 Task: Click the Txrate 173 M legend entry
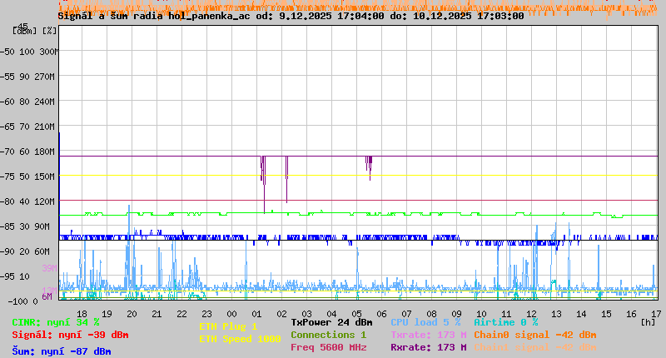click(x=428, y=335)
